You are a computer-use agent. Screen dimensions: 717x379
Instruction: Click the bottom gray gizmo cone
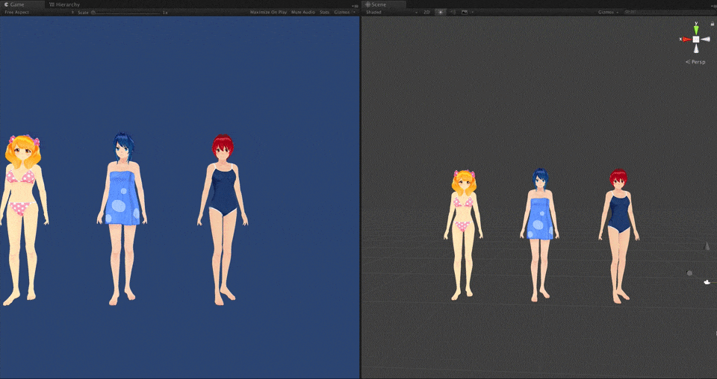696,48
